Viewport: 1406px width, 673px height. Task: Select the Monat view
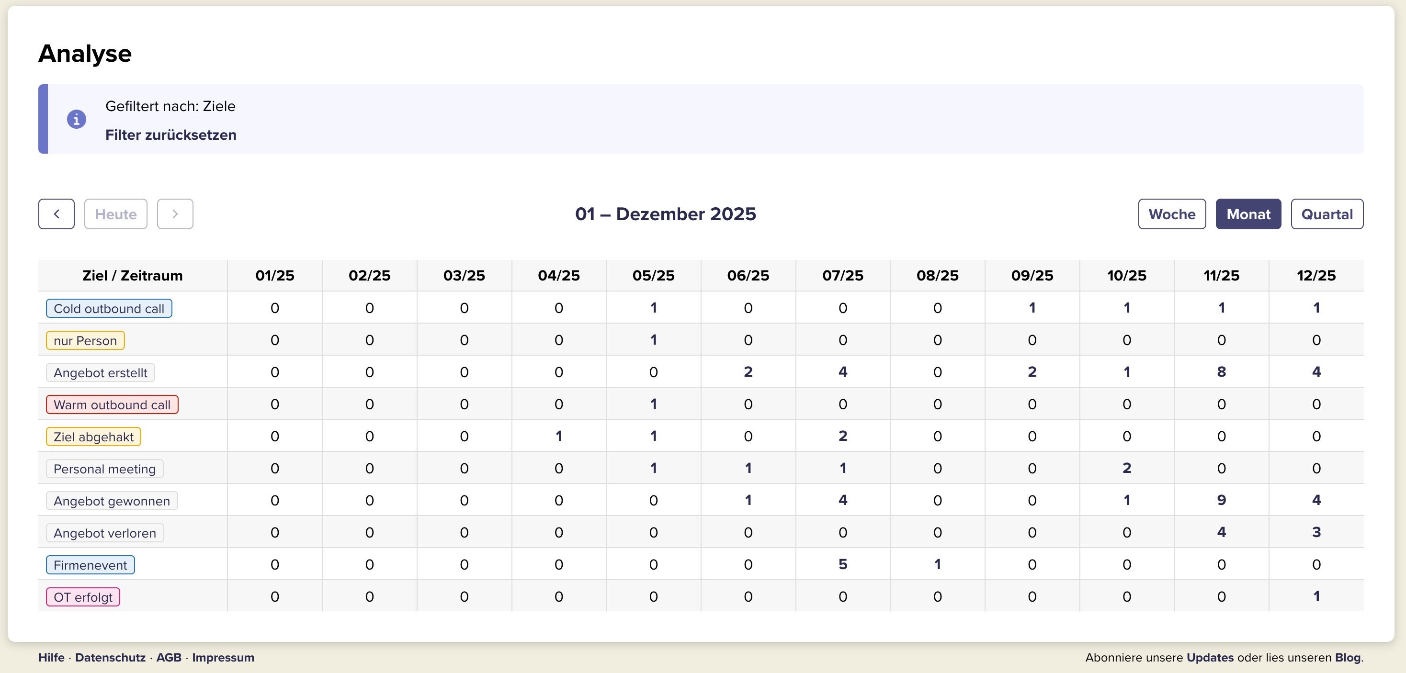(x=1247, y=214)
